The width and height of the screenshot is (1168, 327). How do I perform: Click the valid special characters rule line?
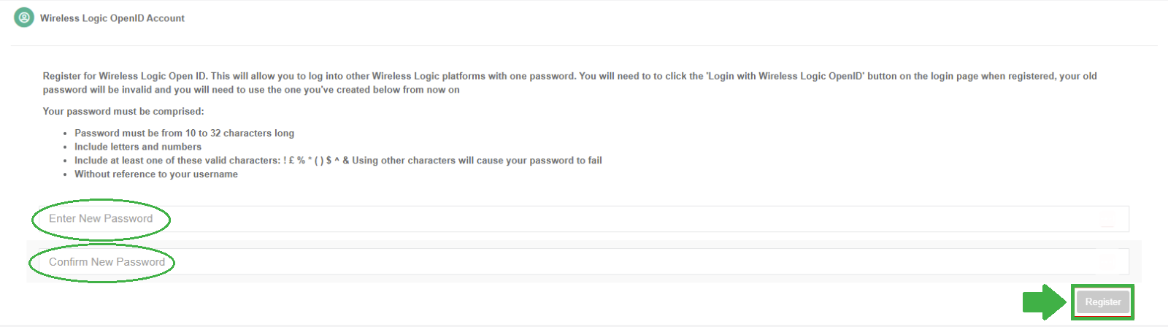pyautogui.click(x=338, y=161)
